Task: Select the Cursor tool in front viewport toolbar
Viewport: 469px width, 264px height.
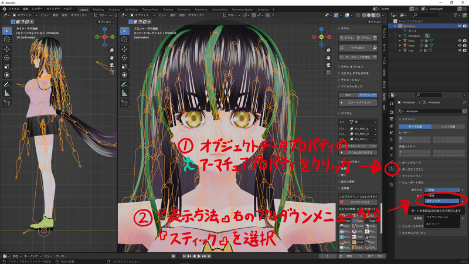Action: (x=124, y=39)
